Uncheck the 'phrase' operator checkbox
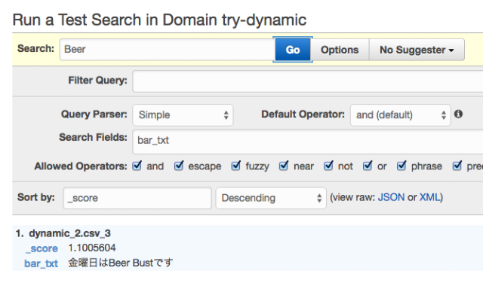 (401, 166)
